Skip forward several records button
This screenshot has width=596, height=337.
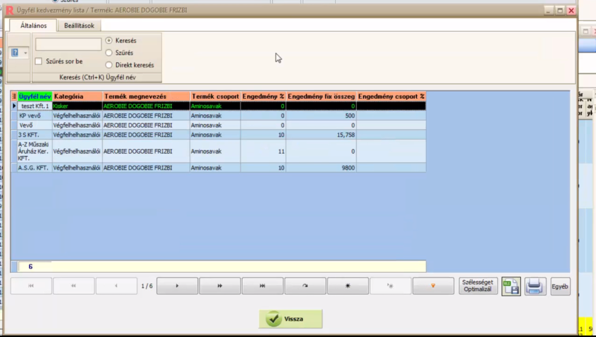(x=220, y=286)
